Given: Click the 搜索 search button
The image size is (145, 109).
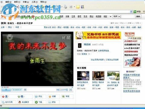Looking at the screenshot, I should pyautogui.click(x=138, y=16).
